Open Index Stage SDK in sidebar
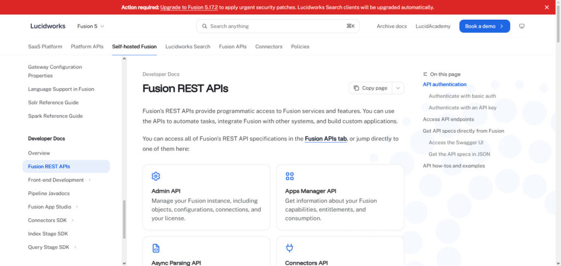This screenshot has width=561, height=266. [48, 234]
